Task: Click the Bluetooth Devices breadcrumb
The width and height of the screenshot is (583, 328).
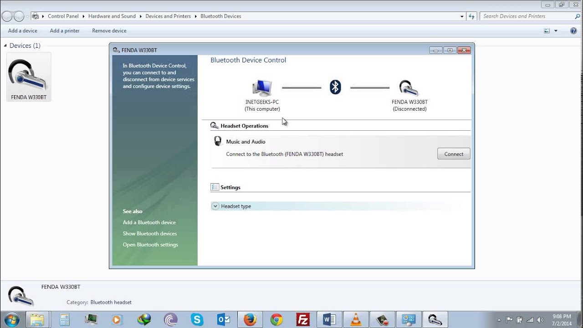Action: coord(221,16)
